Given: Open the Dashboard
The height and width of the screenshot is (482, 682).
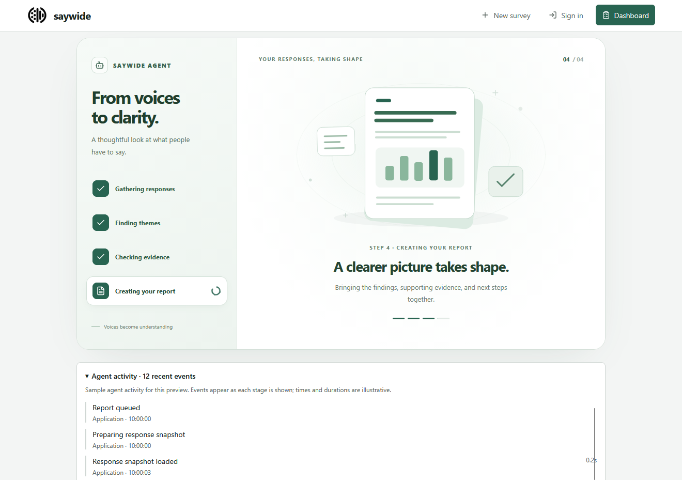Looking at the screenshot, I should coord(625,15).
